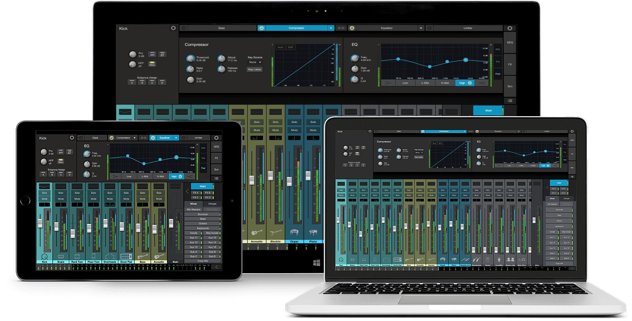Select L-Mid EQ band on tablet

tap(145, 177)
